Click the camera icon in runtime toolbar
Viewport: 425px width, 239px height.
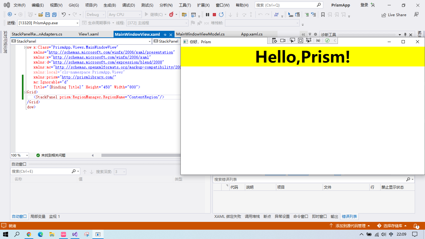pyautogui.click(x=283, y=40)
